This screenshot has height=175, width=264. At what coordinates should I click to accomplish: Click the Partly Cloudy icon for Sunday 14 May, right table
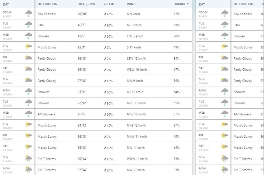pos(224,80)
